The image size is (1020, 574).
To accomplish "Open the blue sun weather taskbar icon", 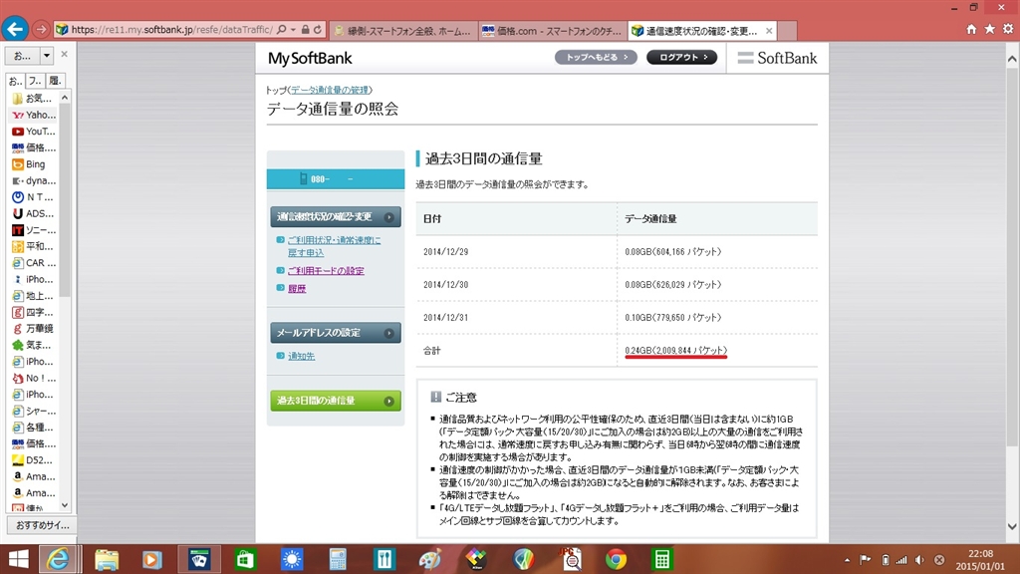I will [x=292, y=559].
